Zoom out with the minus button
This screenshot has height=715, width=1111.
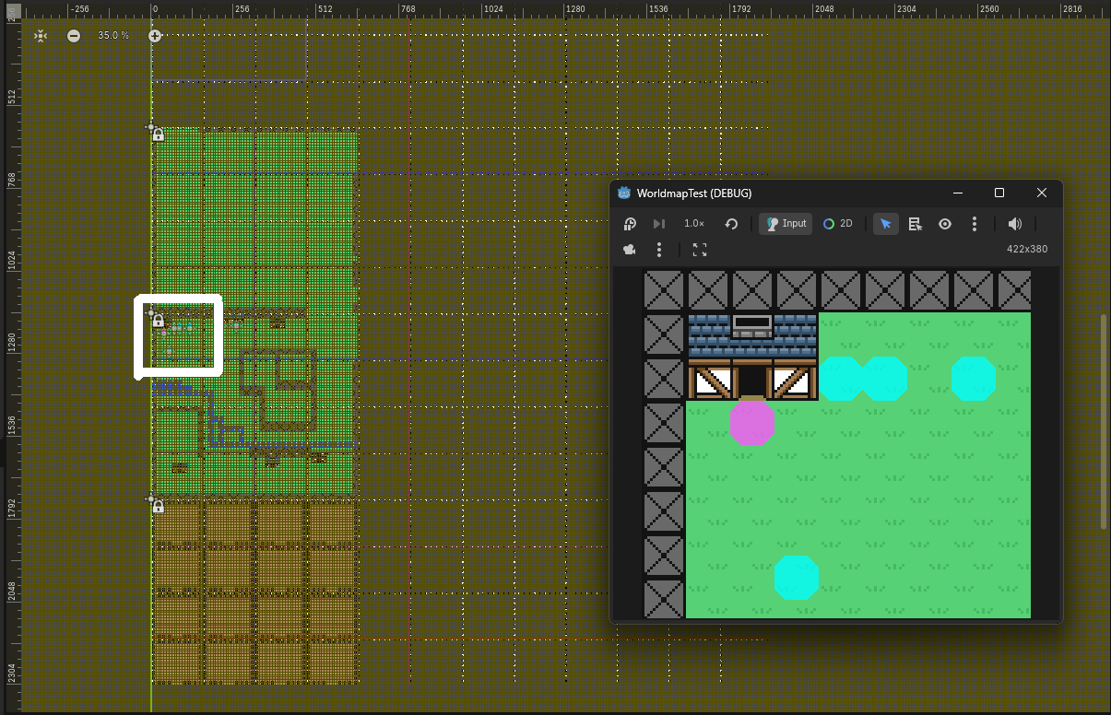click(74, 35)
